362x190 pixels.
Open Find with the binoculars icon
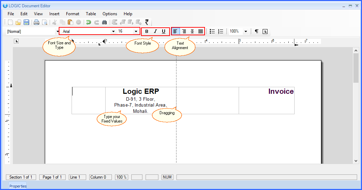point(104,22)
